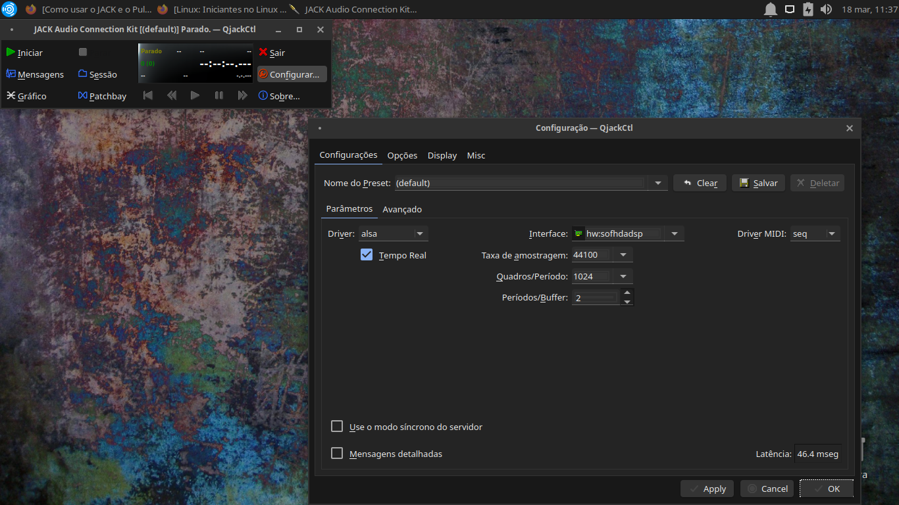Screen dimensions: 899x505
Task: Expand the sample rate dropdown arrow
Action: (x=623, y=254)
